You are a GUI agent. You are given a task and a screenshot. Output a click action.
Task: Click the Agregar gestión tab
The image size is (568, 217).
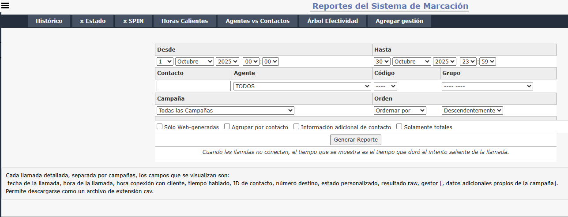[x=399, y=21]
